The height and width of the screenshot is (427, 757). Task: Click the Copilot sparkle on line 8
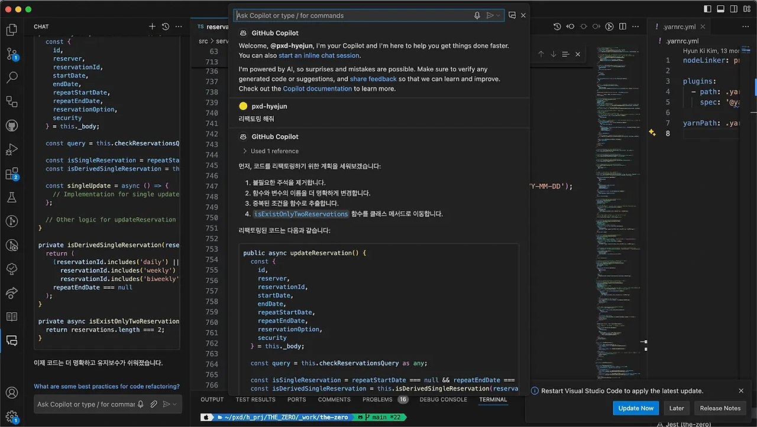pyautogui.click(x=652, y=133)
